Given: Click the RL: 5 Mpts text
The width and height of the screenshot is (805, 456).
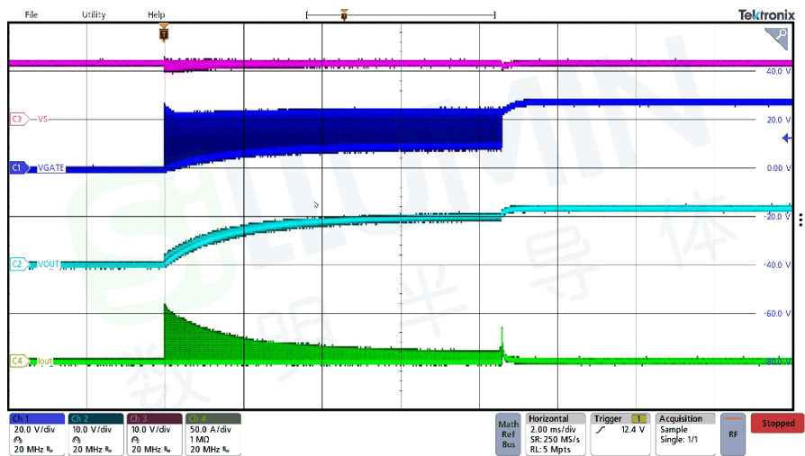Looking at the screenshot, I should tap(550, 450).
